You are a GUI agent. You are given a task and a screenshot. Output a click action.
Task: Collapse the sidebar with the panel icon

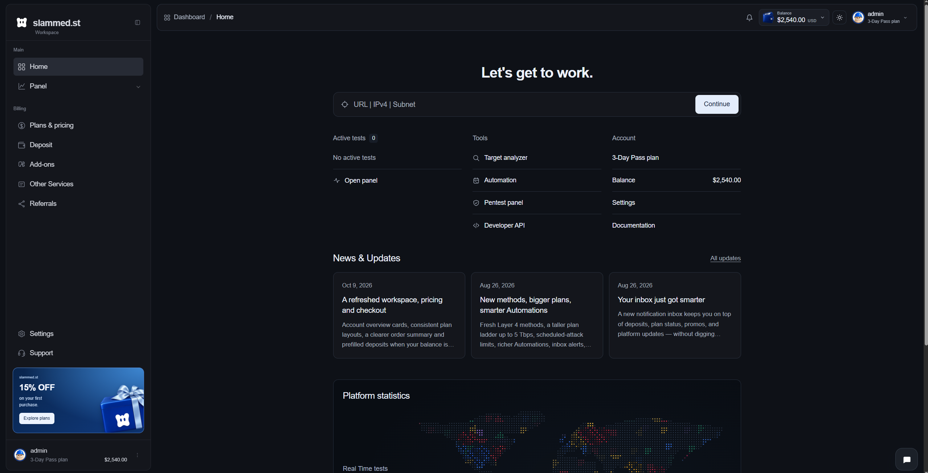138,22
